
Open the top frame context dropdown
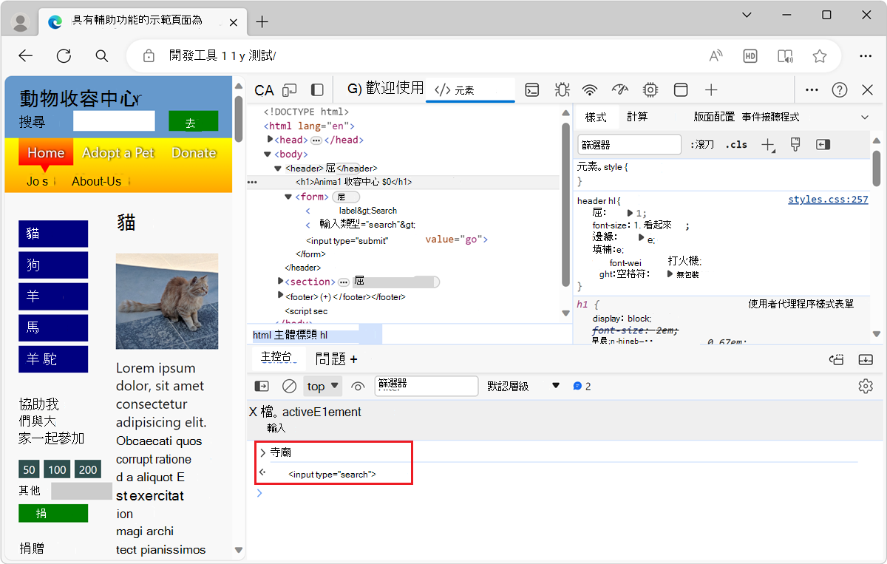click(x=322, y=385)
